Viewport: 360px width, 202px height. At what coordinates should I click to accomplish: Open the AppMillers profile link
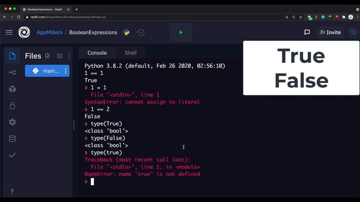(x=49, y=33)
